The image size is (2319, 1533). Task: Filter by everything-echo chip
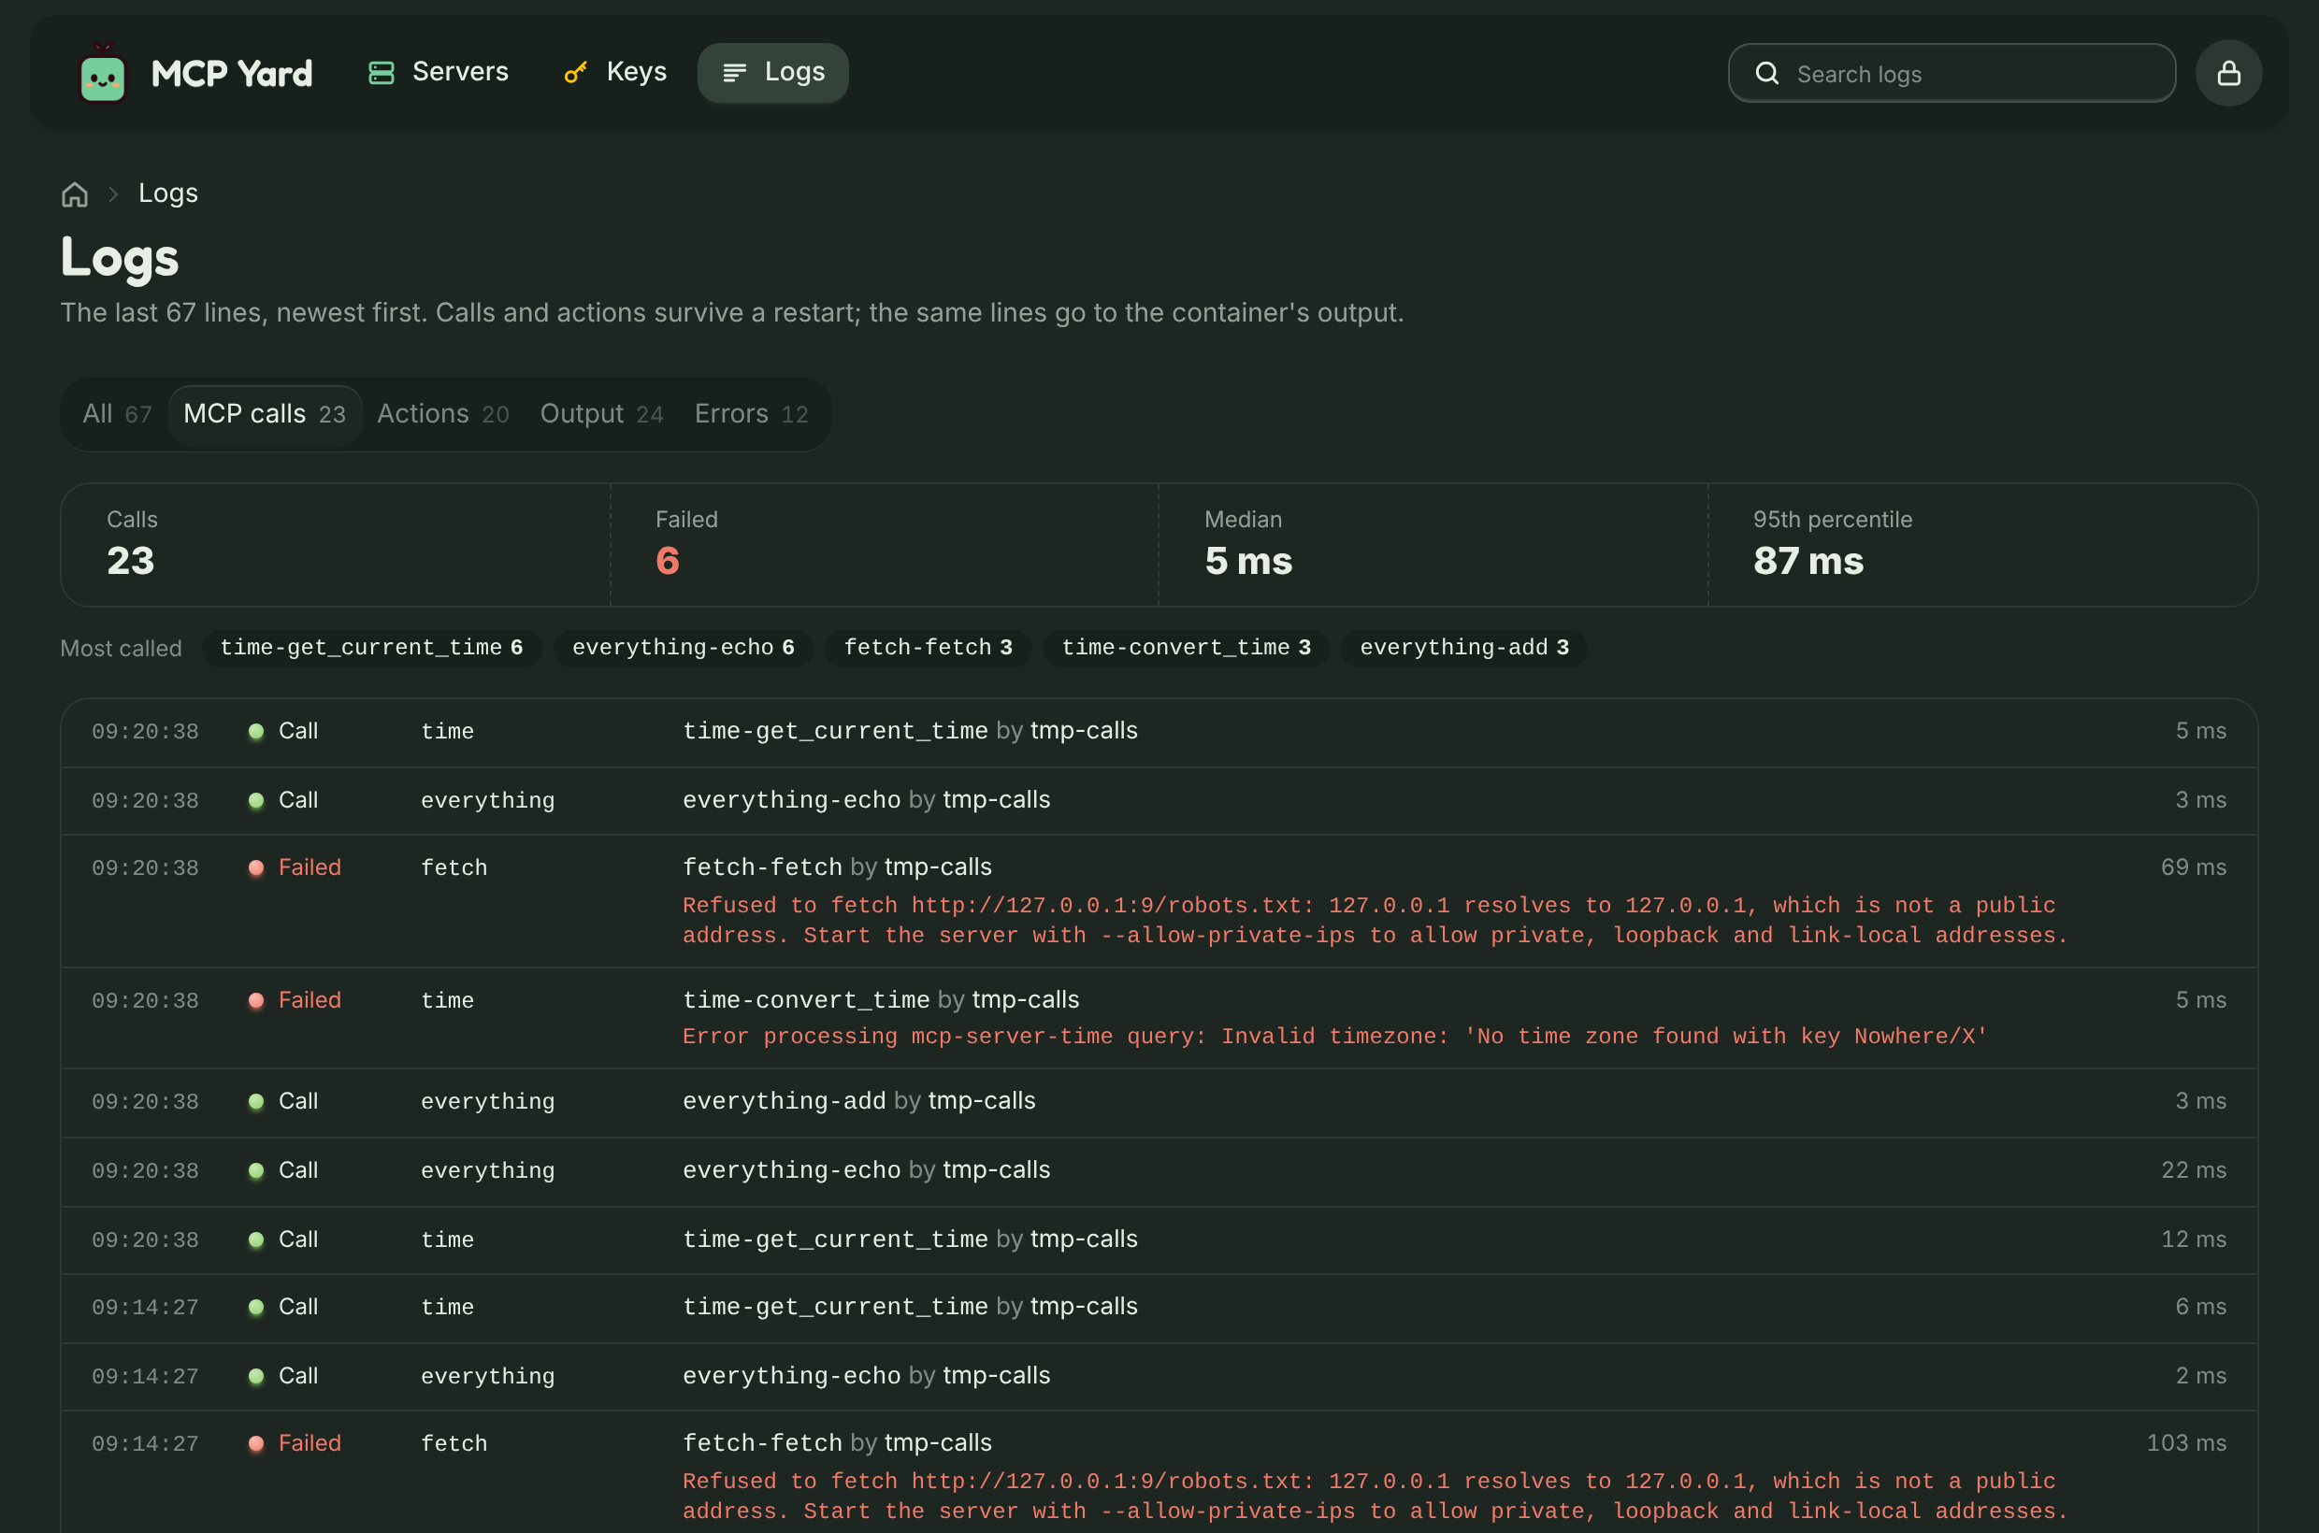683,648
